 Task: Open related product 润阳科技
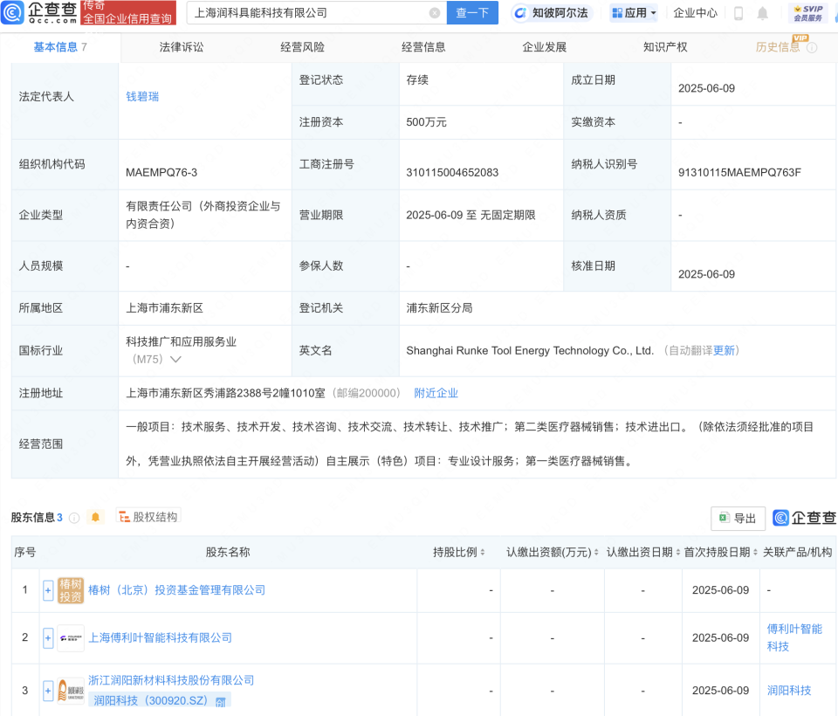tap(789, 691)
